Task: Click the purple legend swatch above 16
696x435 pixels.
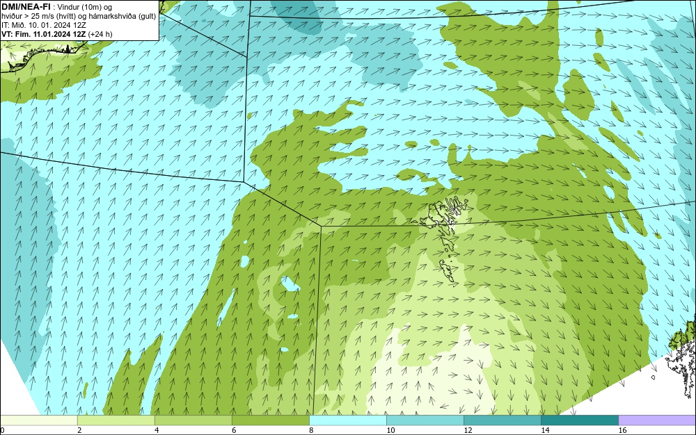Action: [x=657, y=420]
